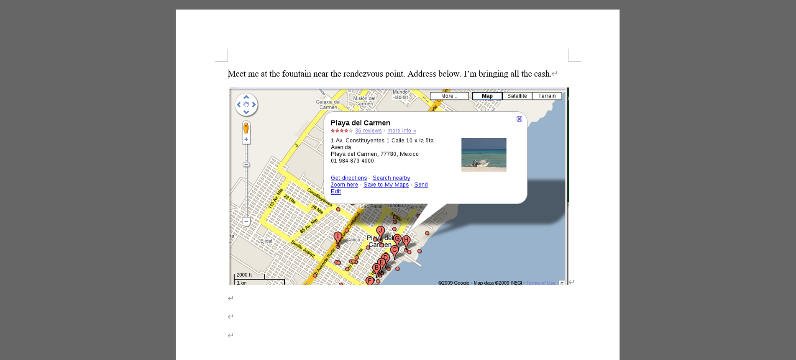Click the Calica map label
Viewport: 796px width, 360px height.
353,240
